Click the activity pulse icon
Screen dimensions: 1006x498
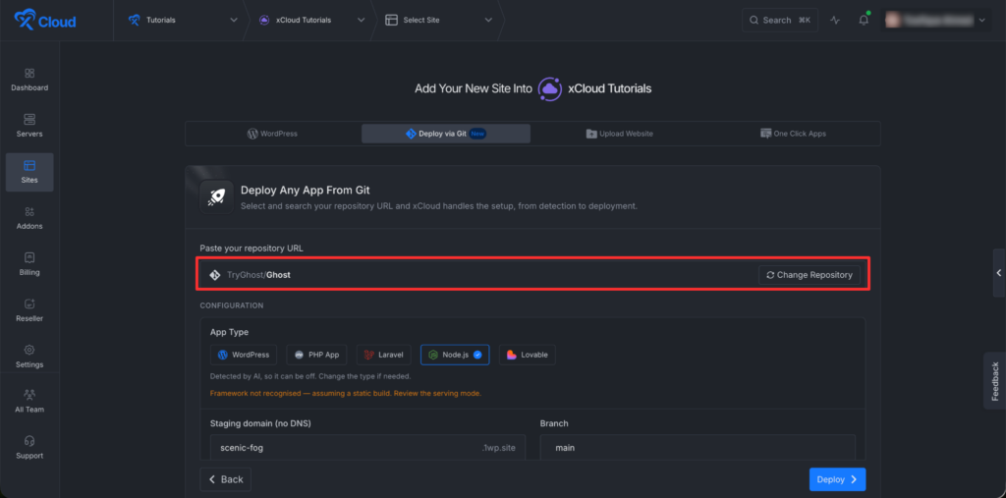coord(835,20)
